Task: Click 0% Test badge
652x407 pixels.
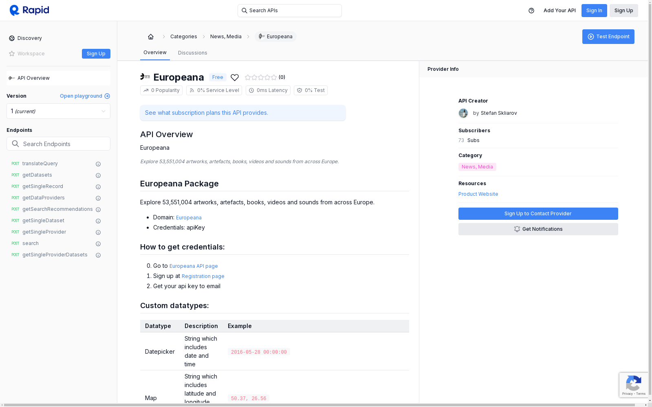Action: tap(311, 90)
